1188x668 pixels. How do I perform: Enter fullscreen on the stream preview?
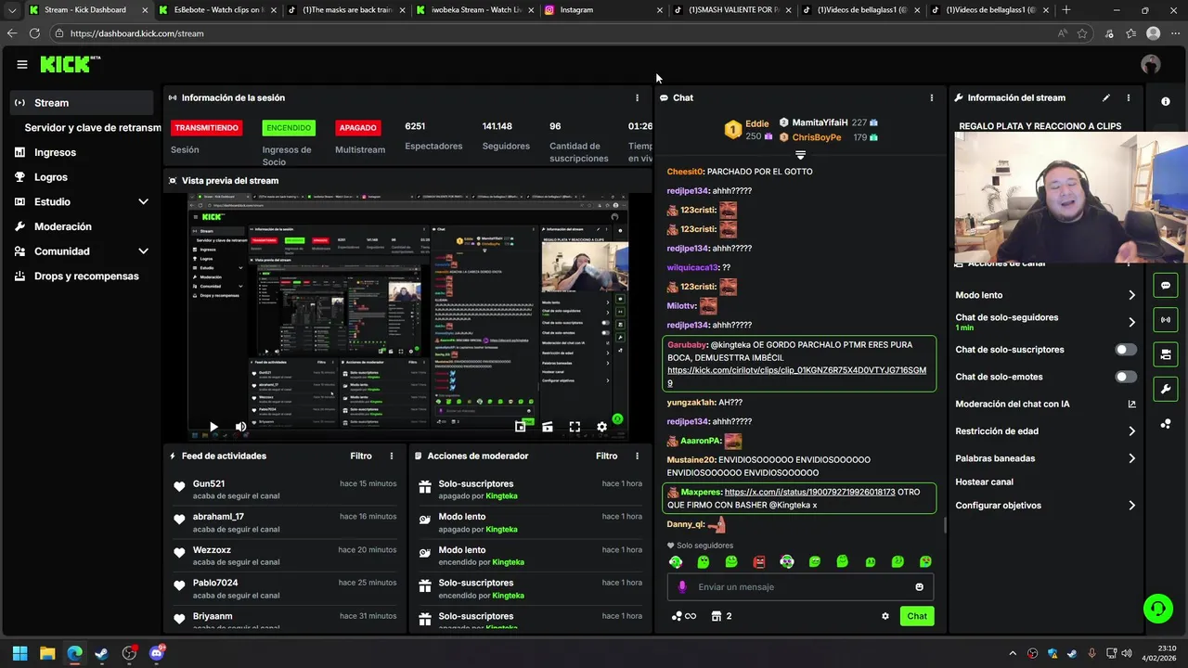tap(575, 427)
